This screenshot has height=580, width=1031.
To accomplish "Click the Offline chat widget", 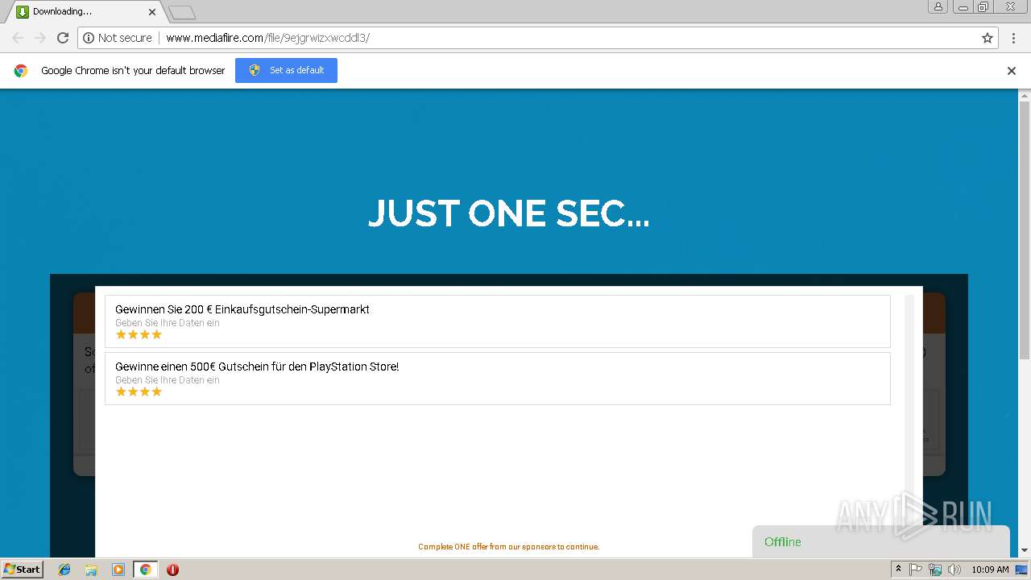I will point(880,541).
